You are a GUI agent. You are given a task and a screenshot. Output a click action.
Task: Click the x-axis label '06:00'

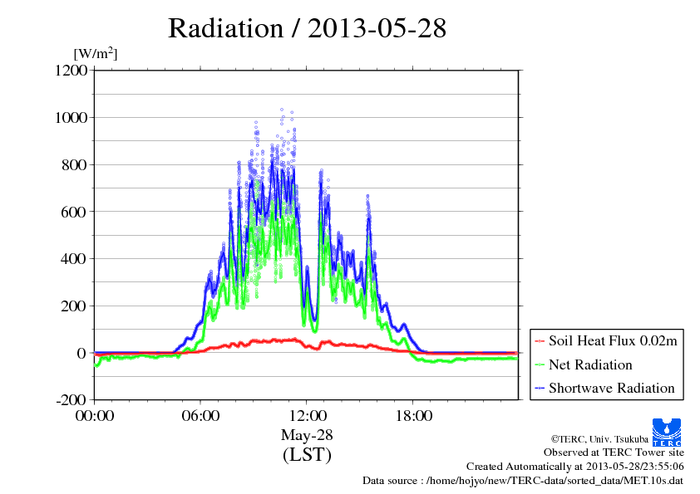click(200, 416)
